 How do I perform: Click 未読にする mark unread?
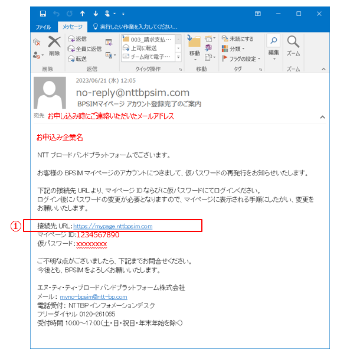click(x=238, y=39)
